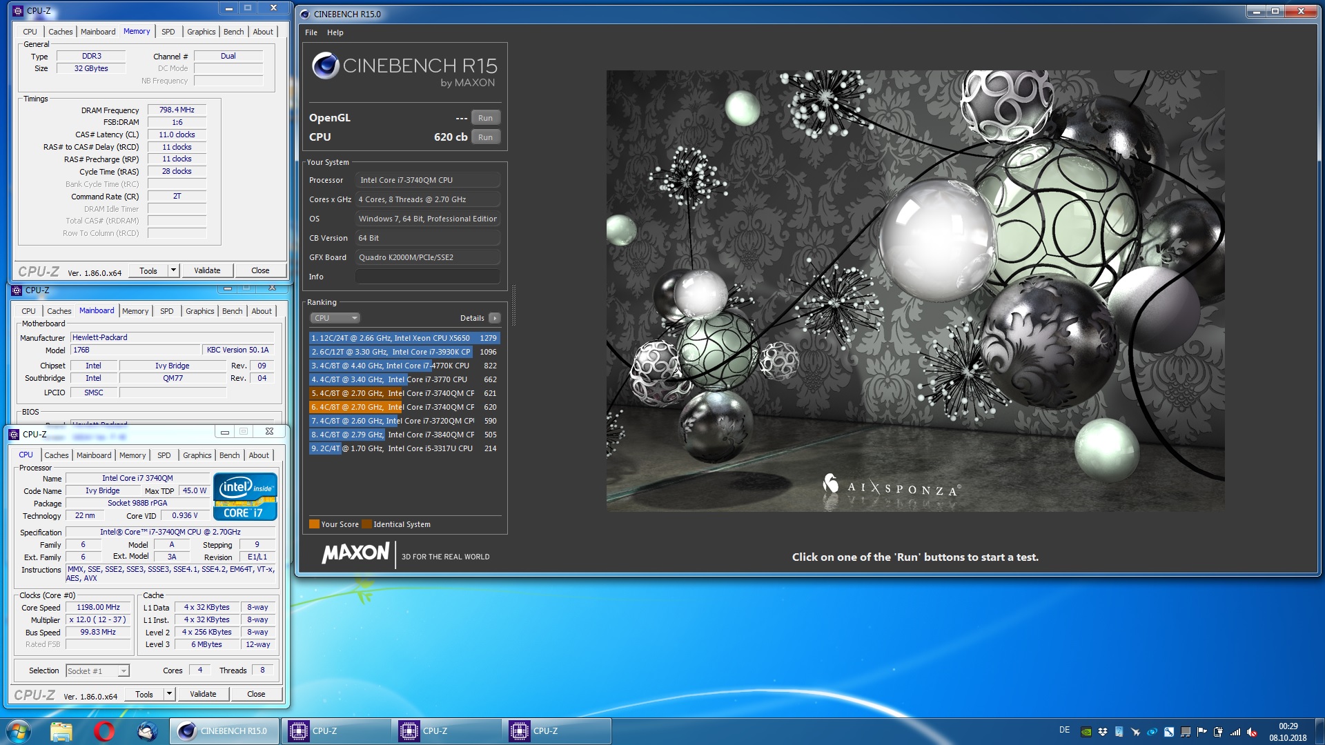Click Tools button in CPU-Z Memory window
This screenshot has height=745, width=1325.
coord(148,270)
